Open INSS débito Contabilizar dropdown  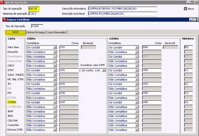point(55,116)
